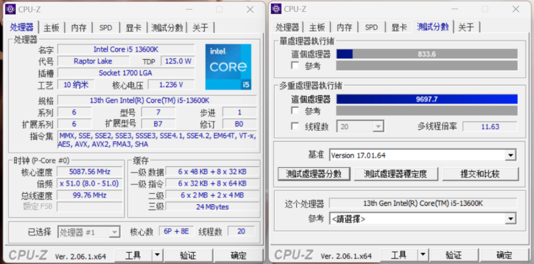Click L3 cache value 24 MBytes

pyautogui.click(x=213, y=207)
